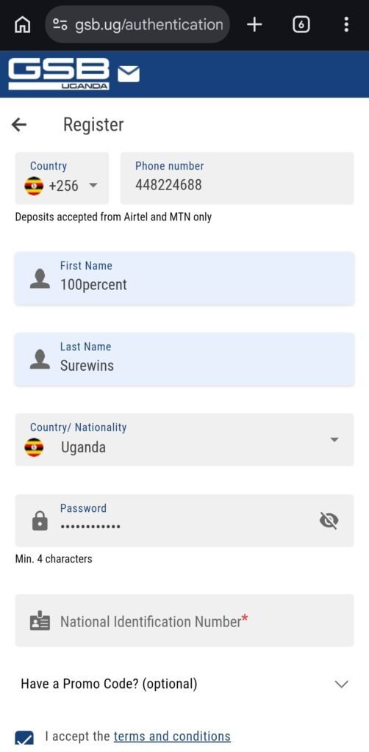Expand the Have a Promo Code section
369x752 pixels.
pyautogui.click(x=184, y=684)
